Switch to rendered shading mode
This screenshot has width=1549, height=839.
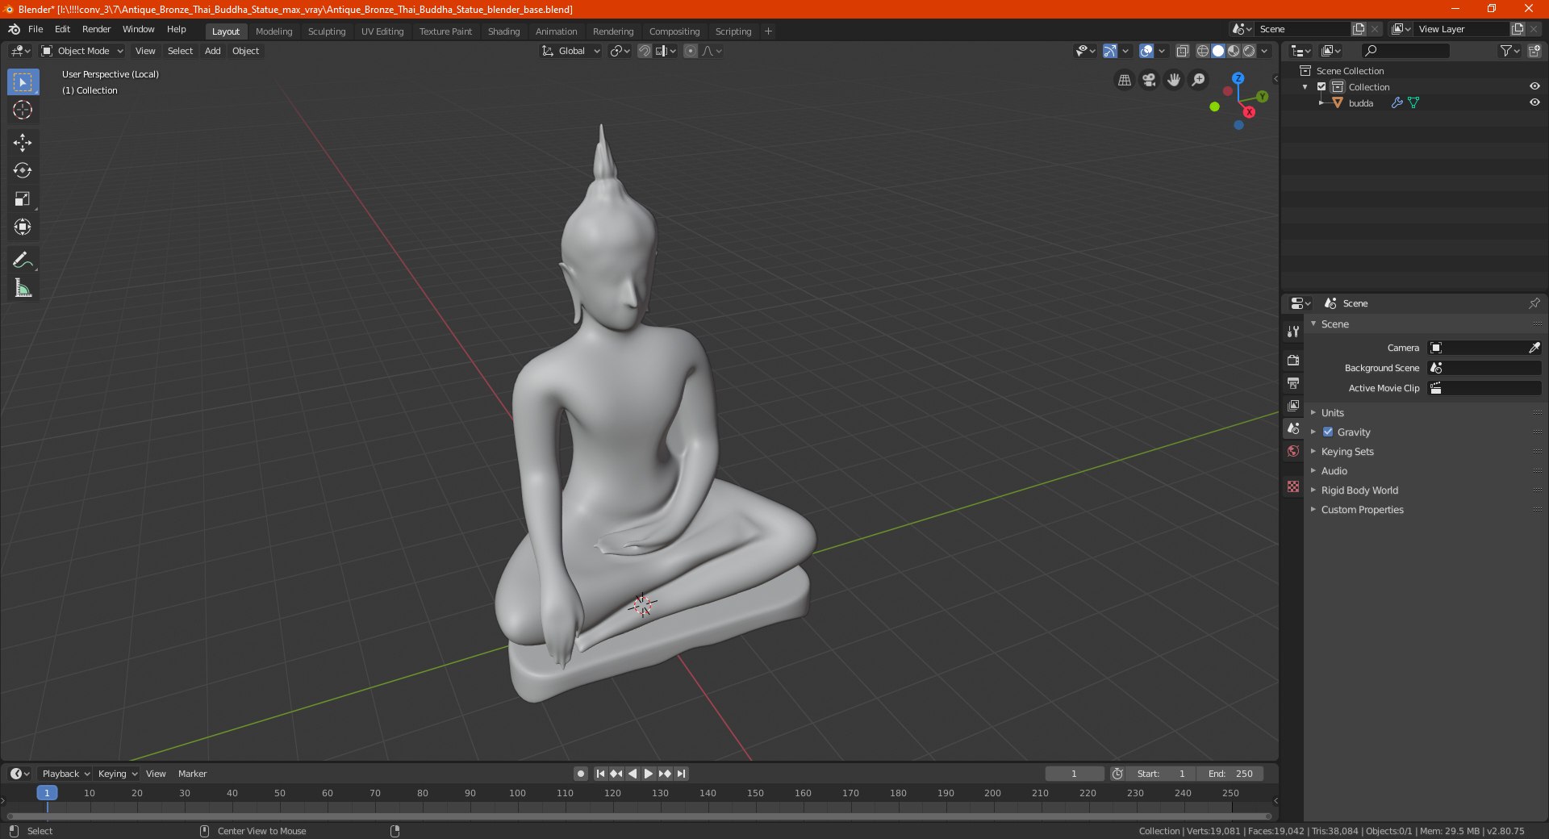[x=1249, y=51]
